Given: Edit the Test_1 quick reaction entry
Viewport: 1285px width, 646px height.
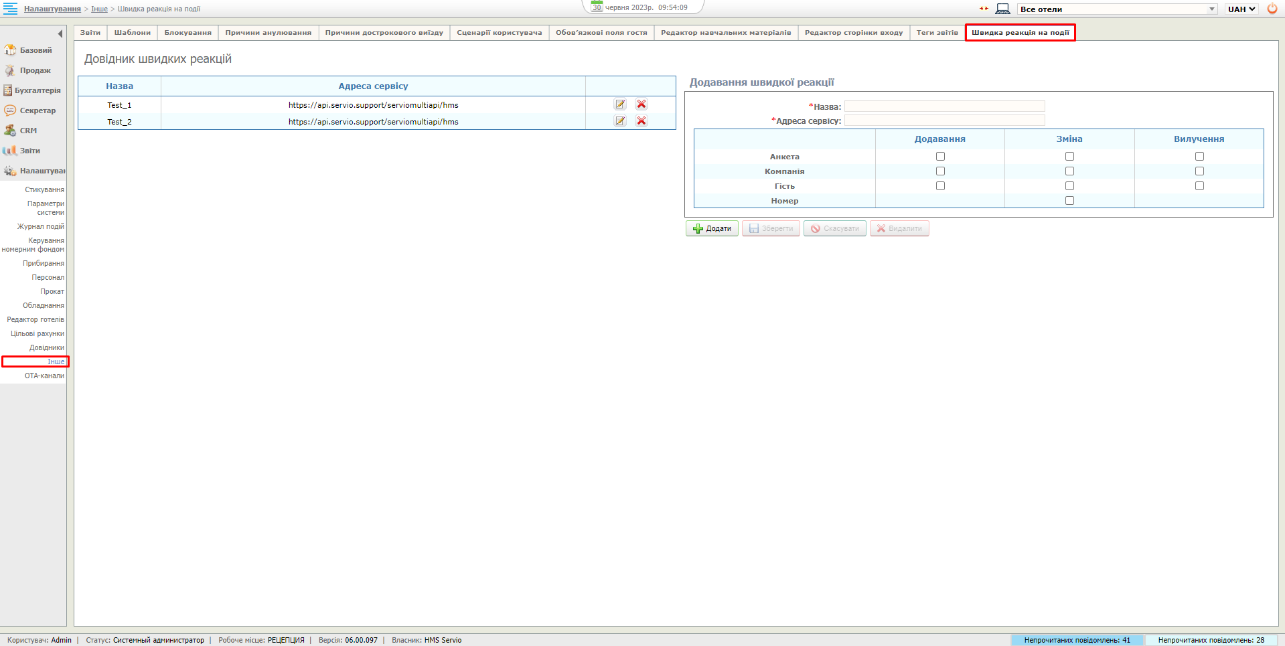Looking at the screenshot, I should click(620, 104).
